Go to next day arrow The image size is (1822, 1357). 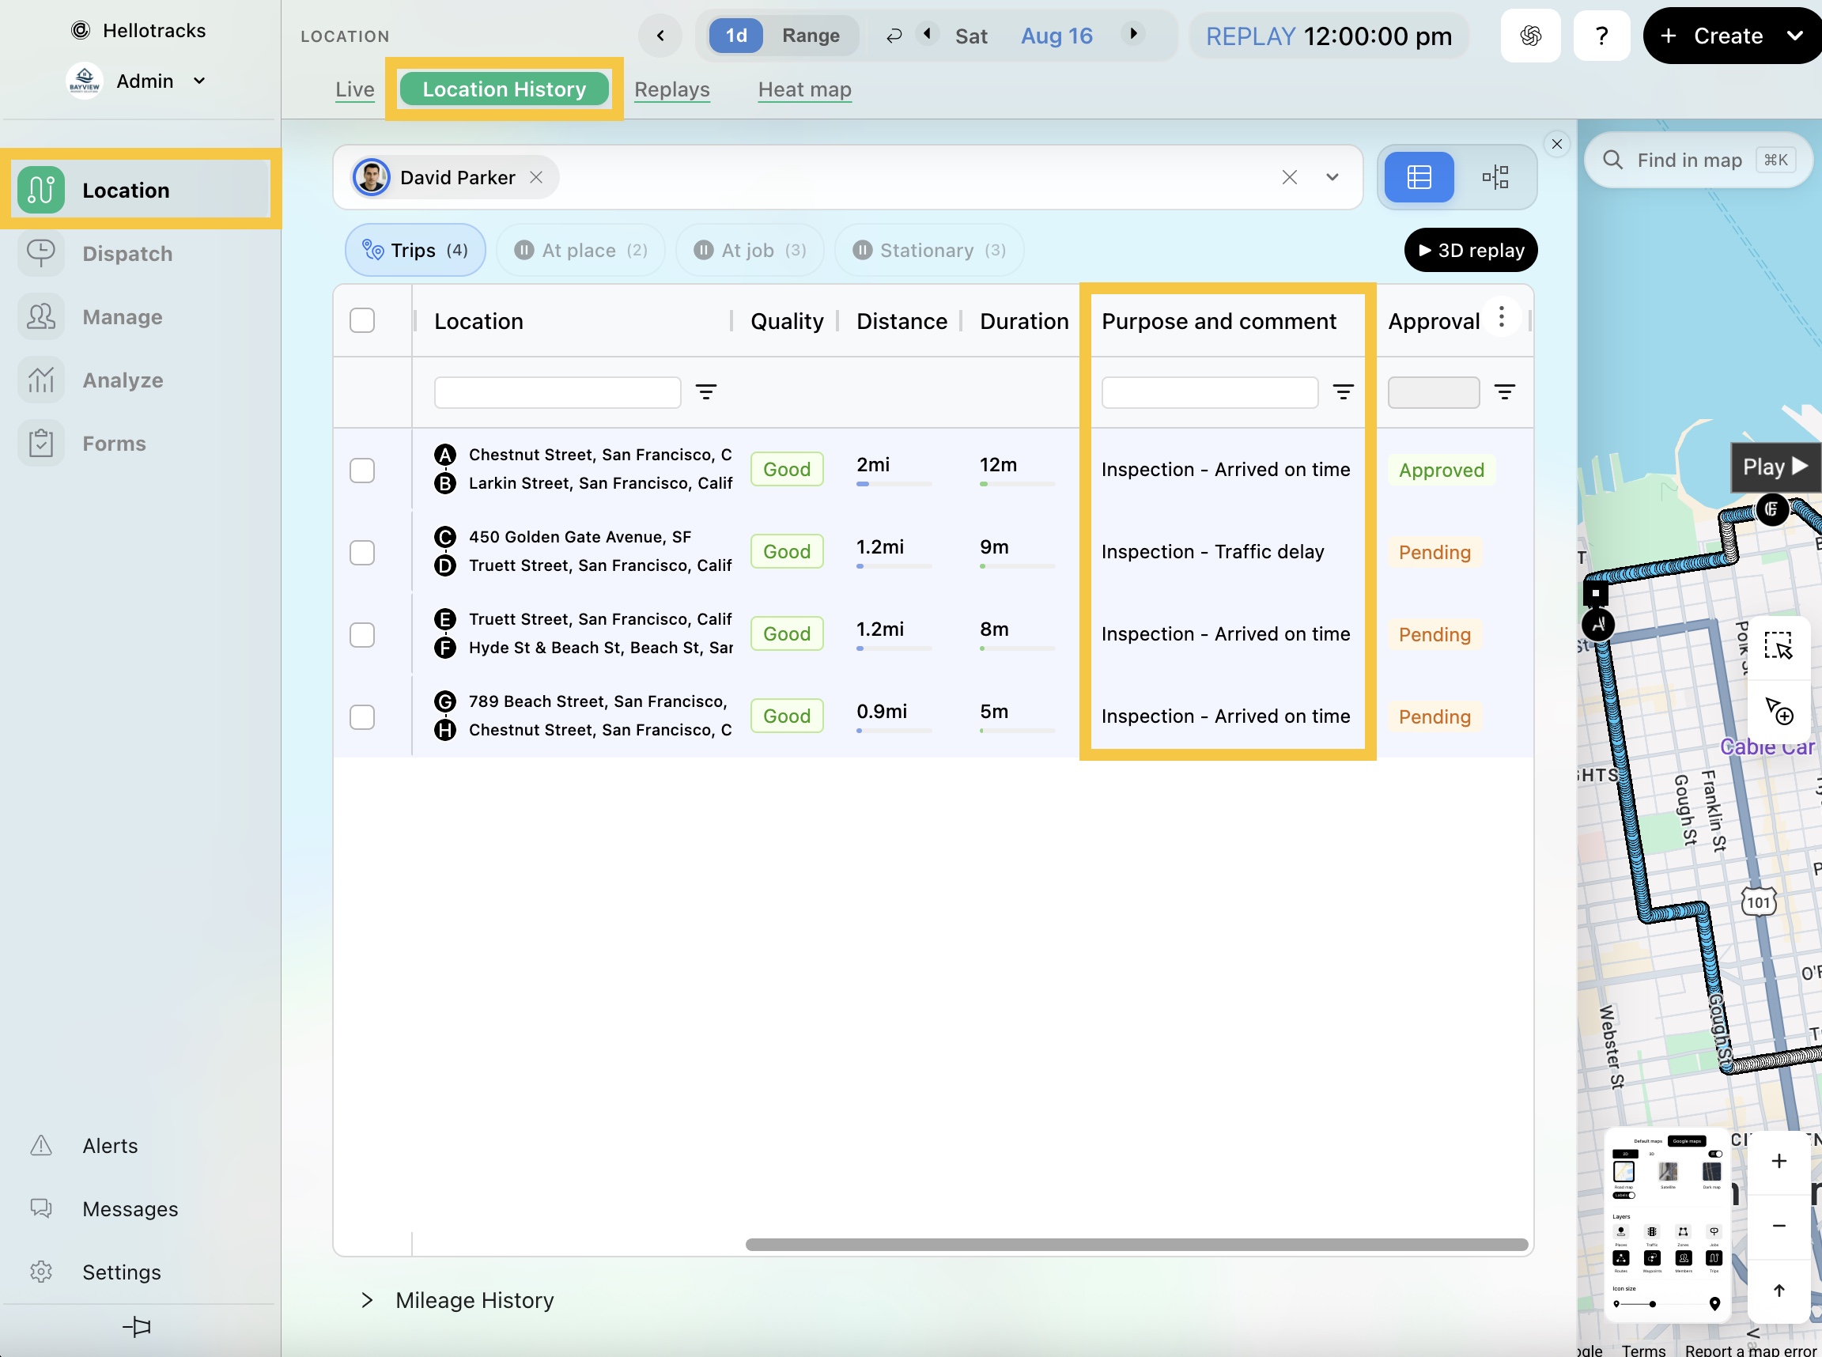[1134, 34]
